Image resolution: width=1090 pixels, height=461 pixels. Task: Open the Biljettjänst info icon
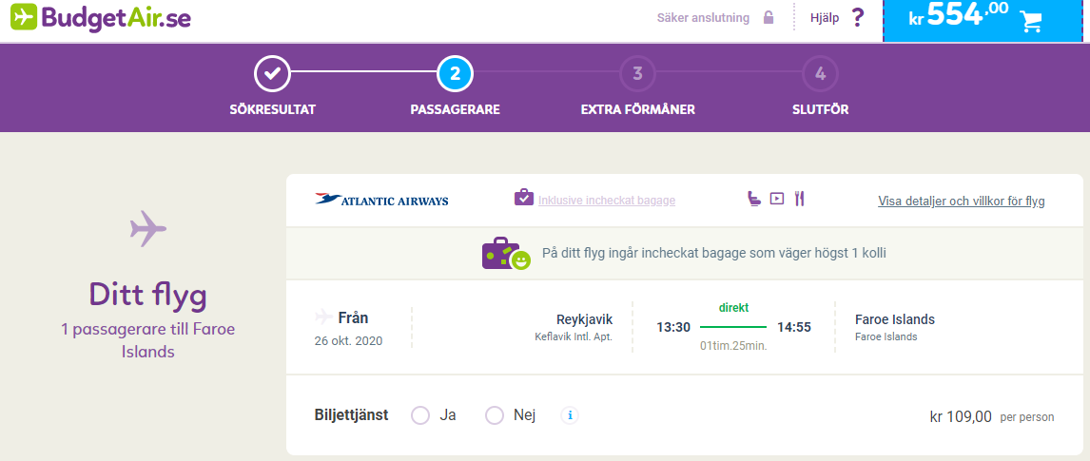pyautogui.click(x=570, y=416)
